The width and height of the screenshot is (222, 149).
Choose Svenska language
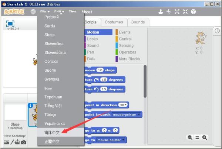tap(61, 79)
